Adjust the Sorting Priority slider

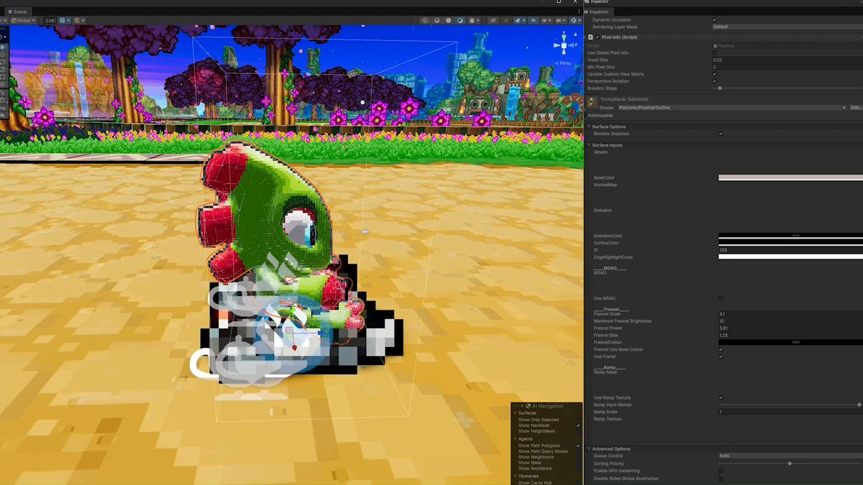click(790, 463)
